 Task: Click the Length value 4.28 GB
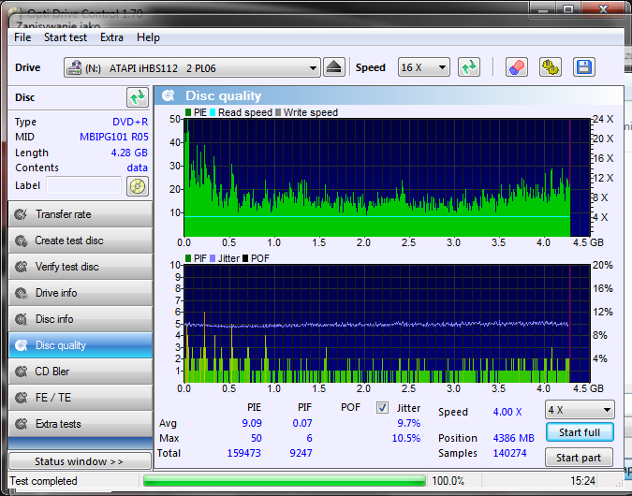129,153
